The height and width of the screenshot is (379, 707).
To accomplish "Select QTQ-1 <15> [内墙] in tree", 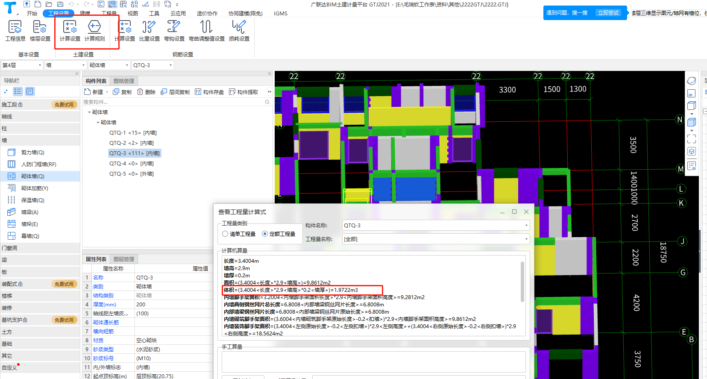I will (x=133, y=133).
